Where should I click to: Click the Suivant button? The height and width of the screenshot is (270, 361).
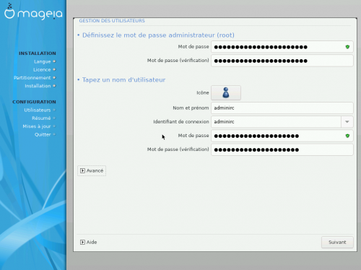(337, 243)
